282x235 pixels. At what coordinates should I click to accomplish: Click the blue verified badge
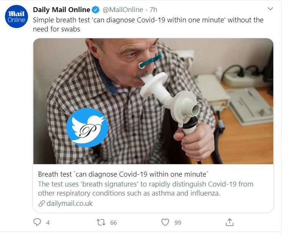[96, 10]
